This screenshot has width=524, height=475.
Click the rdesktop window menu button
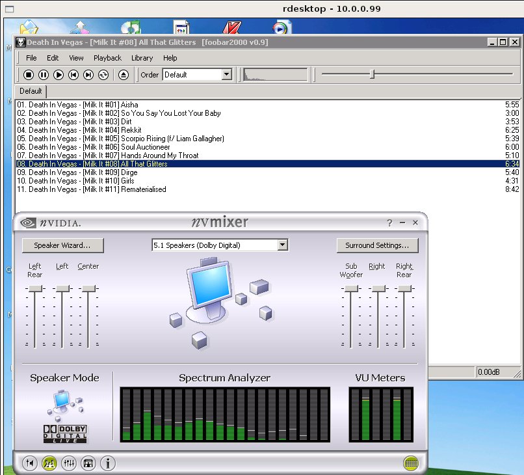(x=9, y=9)
